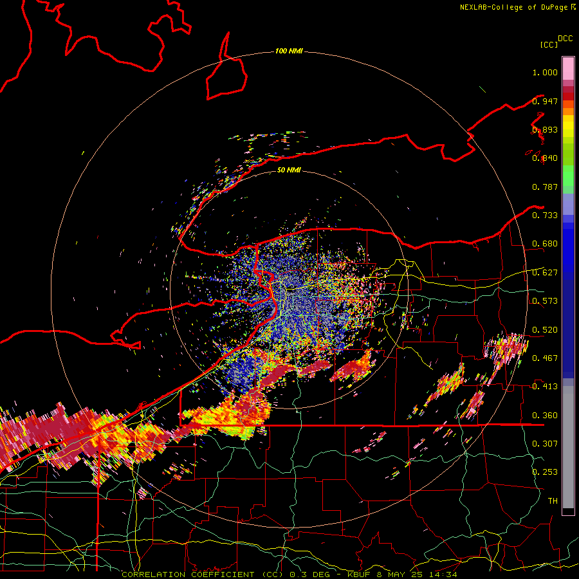579x579 pixels.
Task: Click the 1.000 value on the color scale
Action: click(x=545, y=72)
